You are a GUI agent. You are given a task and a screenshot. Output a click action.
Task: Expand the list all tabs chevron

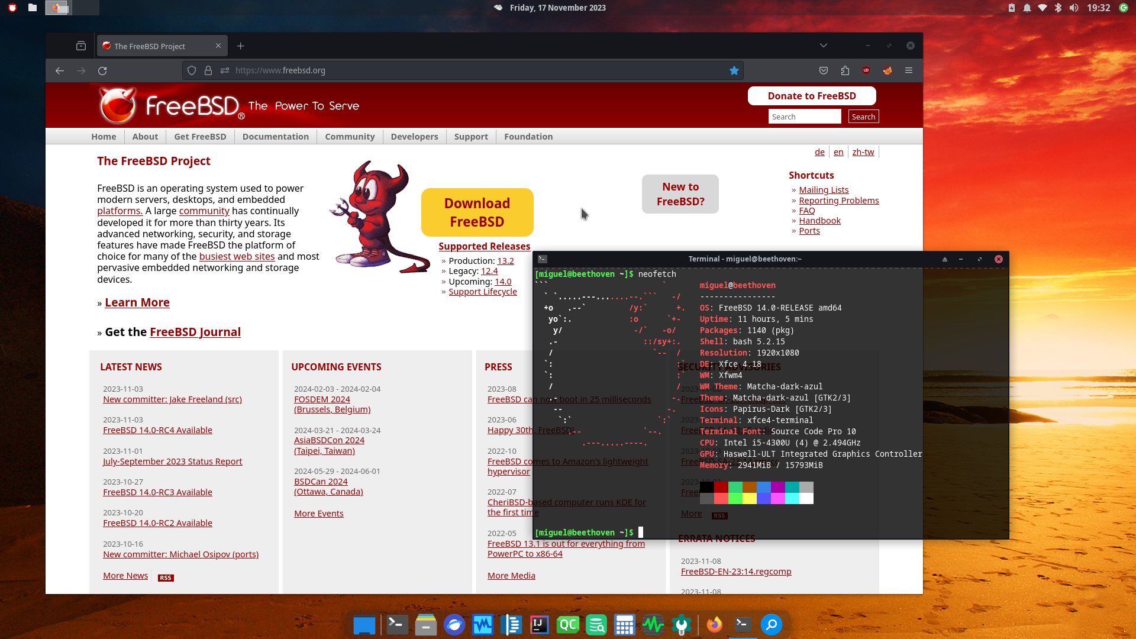[824, 46]
